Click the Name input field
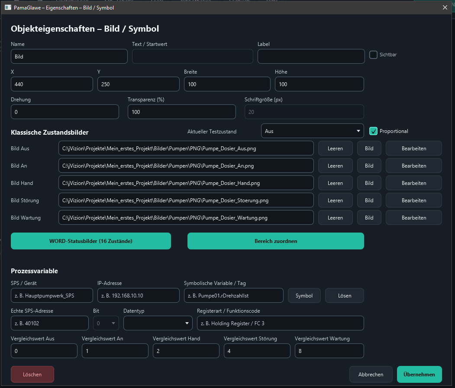455x388 pixels. [69, 56]
